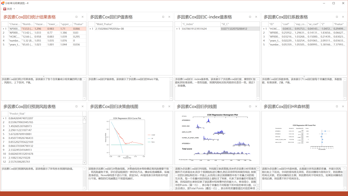Select the 多因素Cox回归列线图 panel title
This screenshot has width=348, height=196.
coord(197,107)
